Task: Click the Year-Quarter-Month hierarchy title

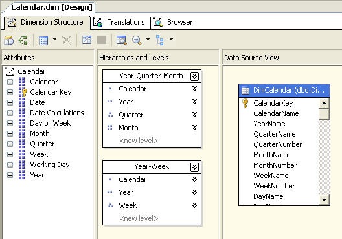Action: coord(151,76)
